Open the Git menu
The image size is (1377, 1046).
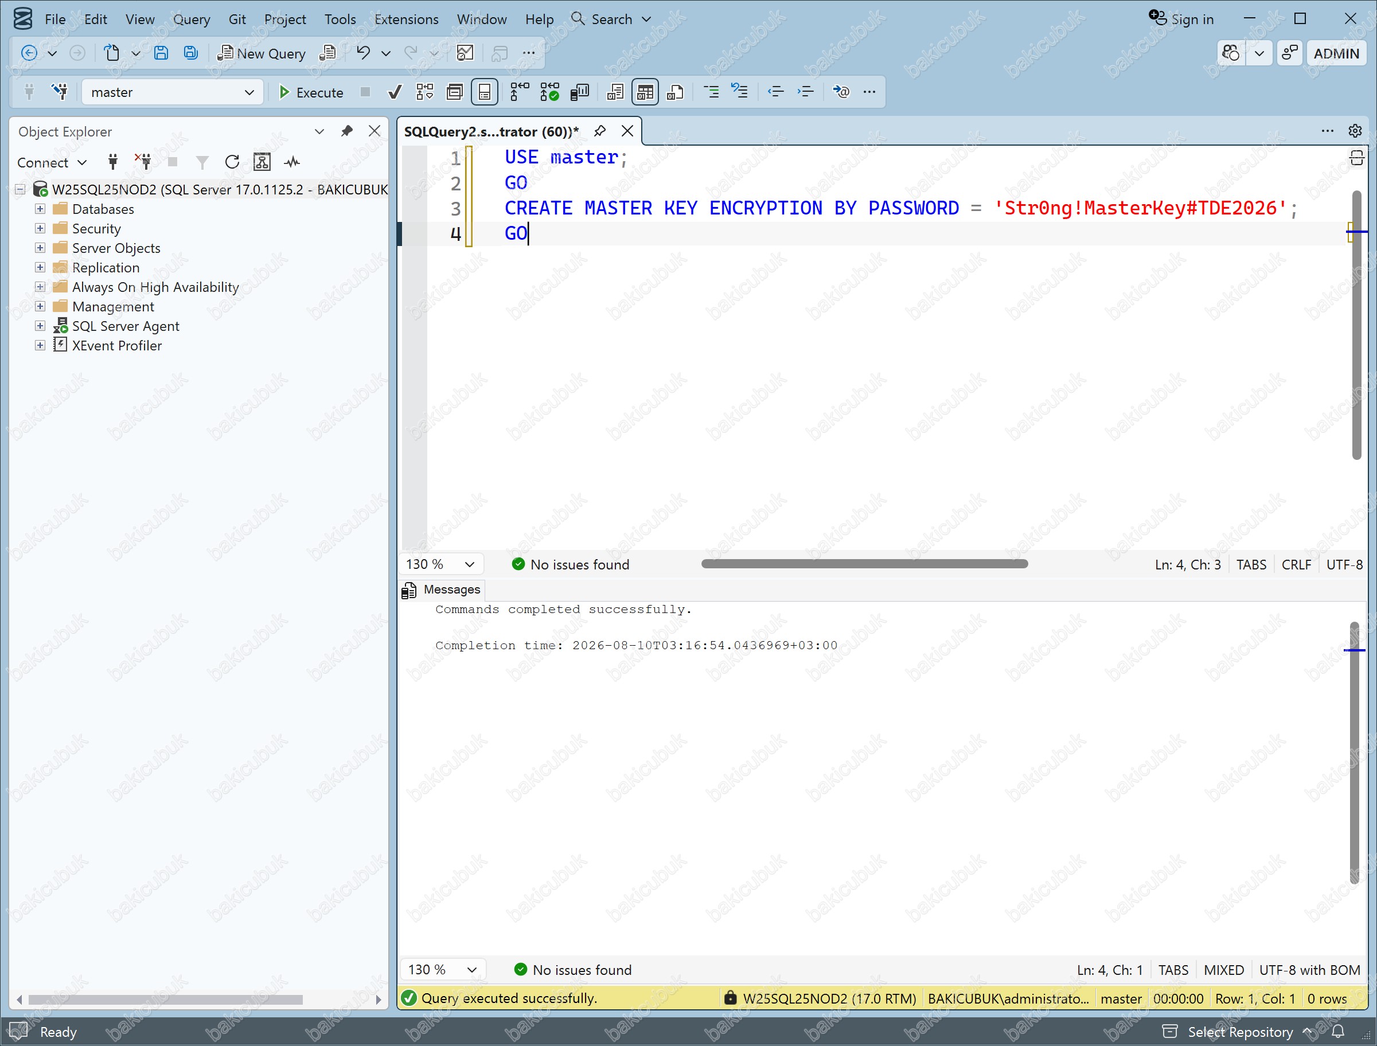(x=236, y=19)
